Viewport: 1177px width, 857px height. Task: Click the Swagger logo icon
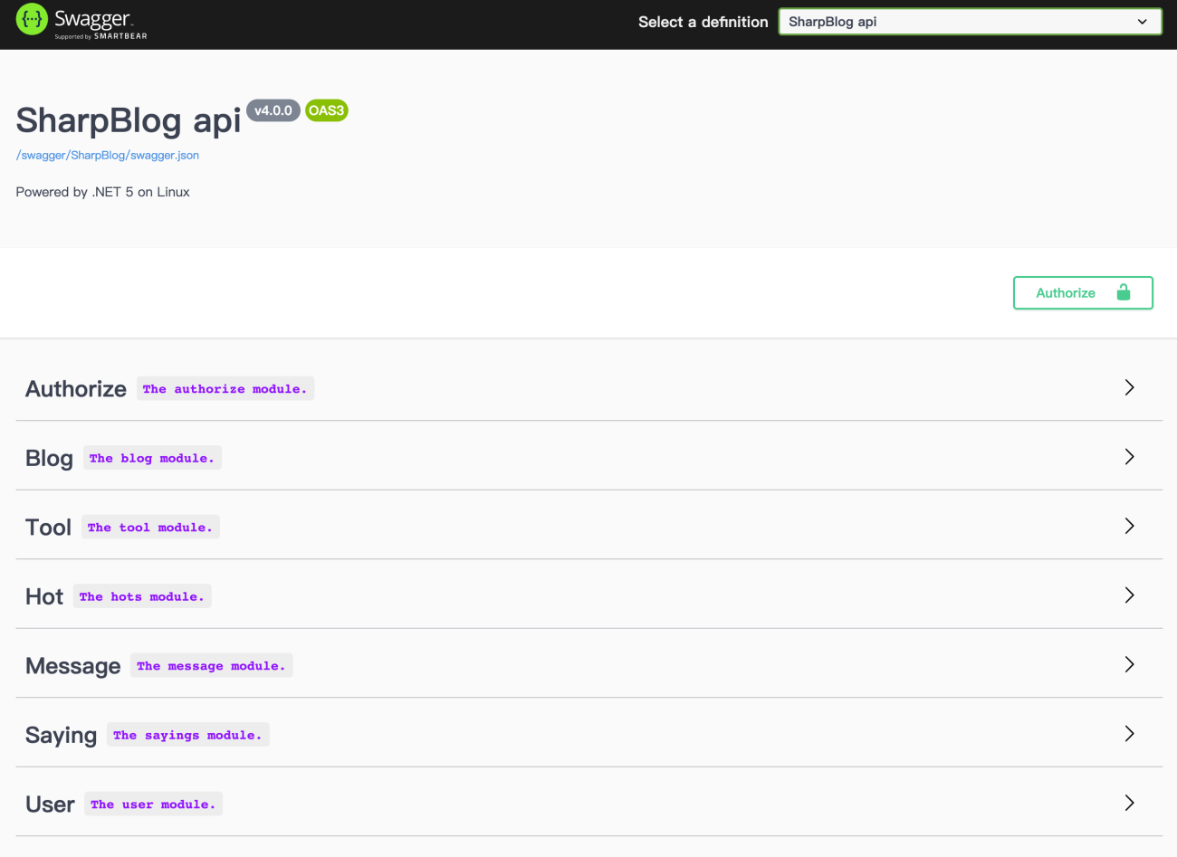[x=32, y=20]
